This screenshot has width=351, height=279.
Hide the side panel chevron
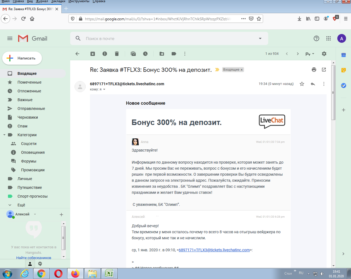pos(343,254)
